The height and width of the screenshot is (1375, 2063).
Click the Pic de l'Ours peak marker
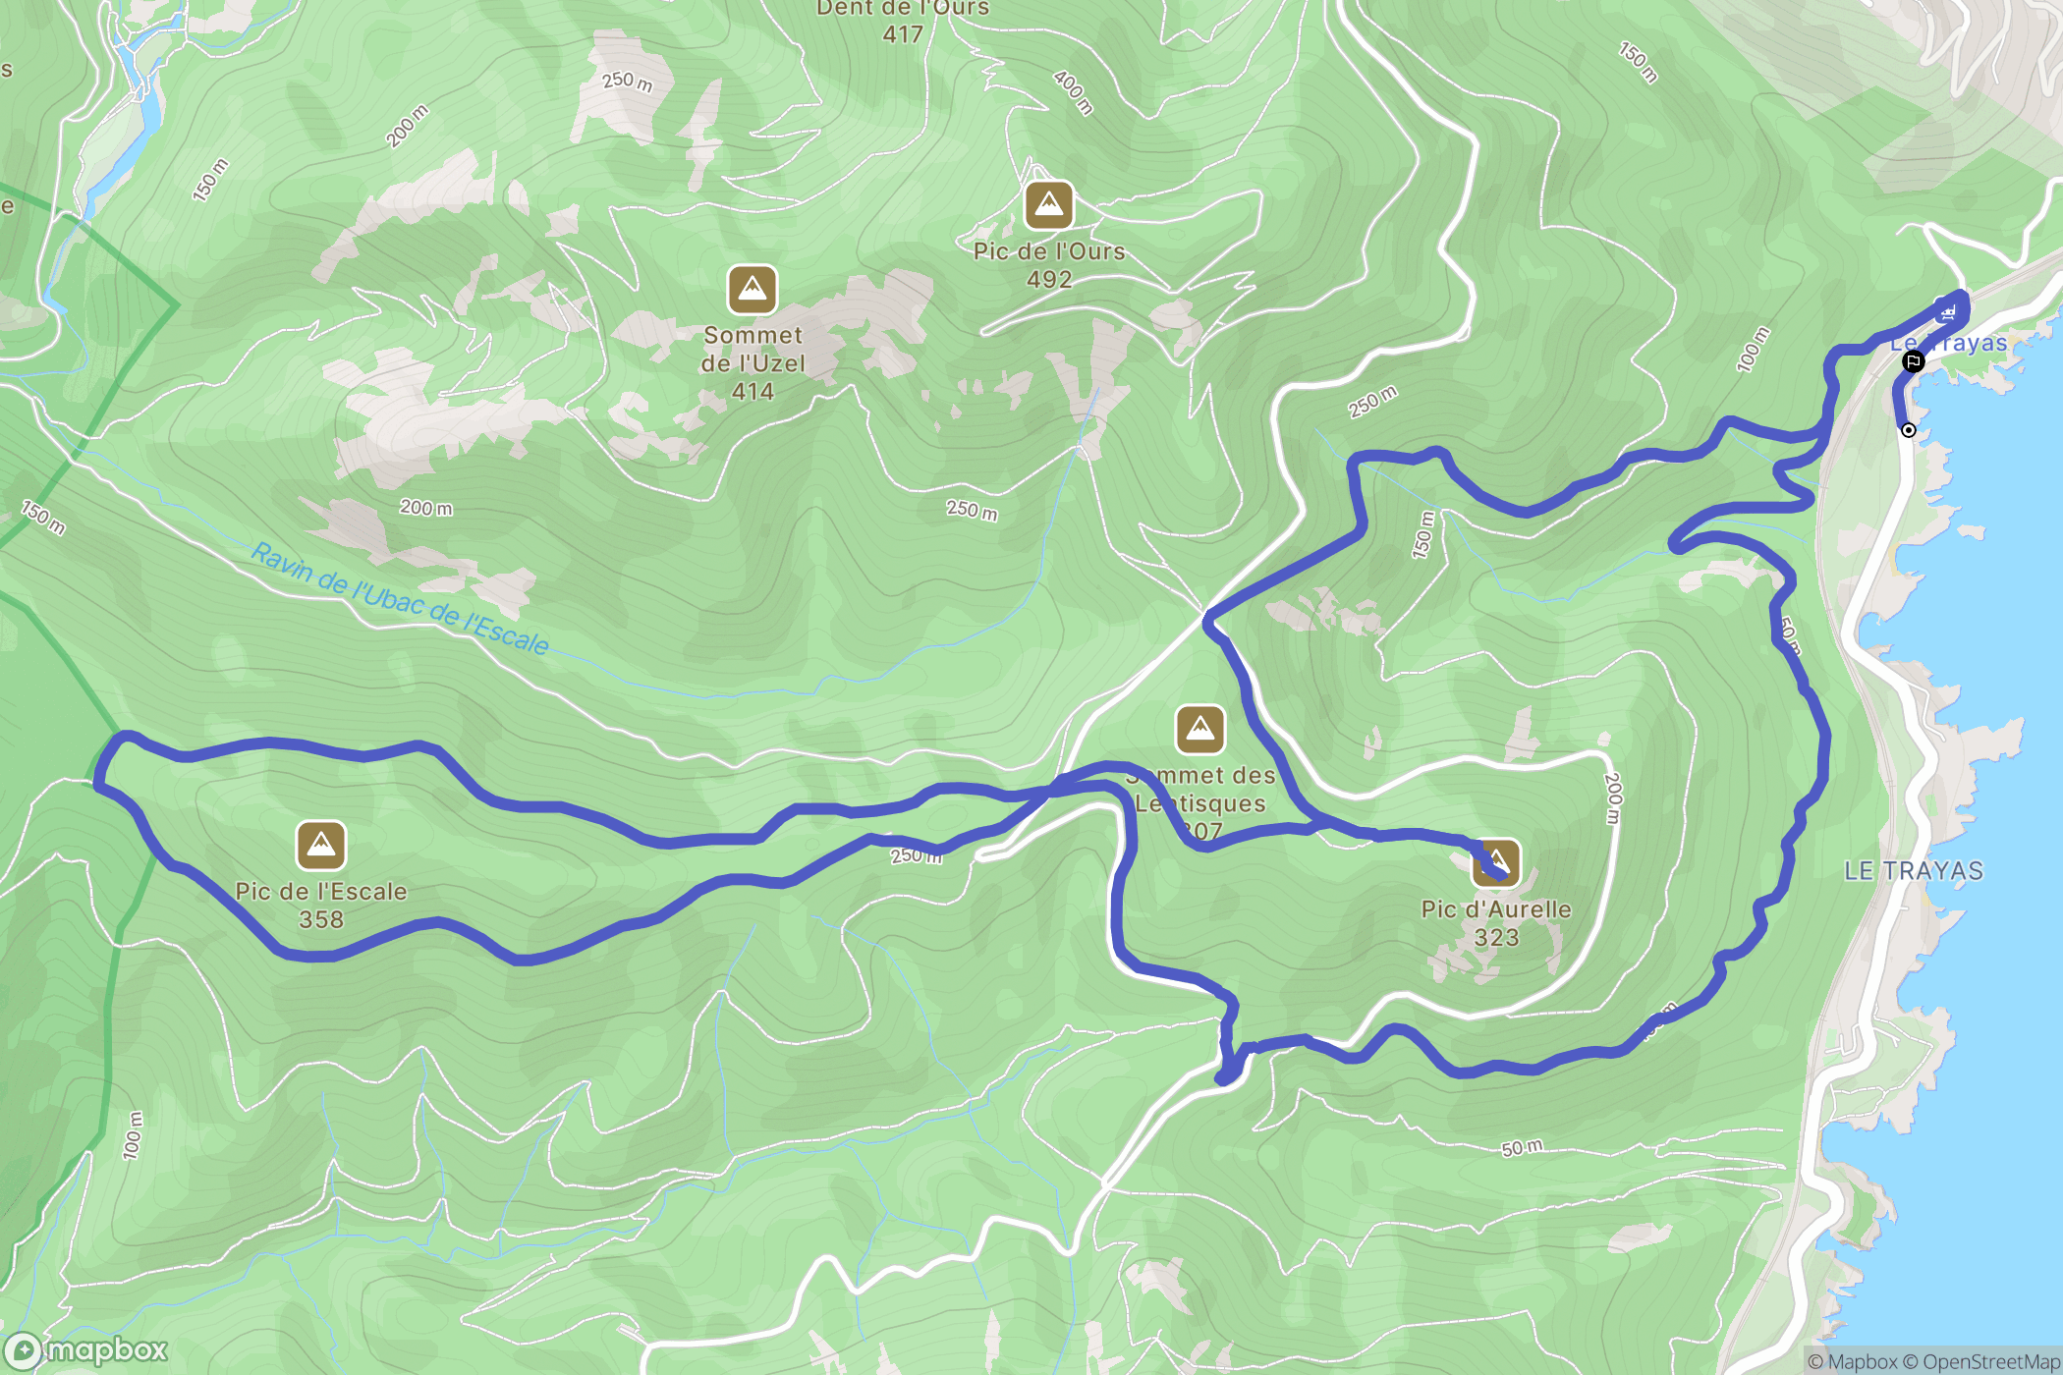pyautogui.click(x=1048, y=205)
